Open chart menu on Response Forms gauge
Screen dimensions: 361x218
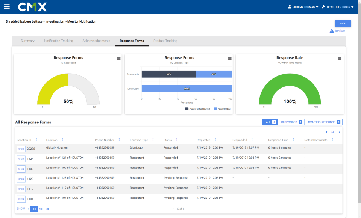(x=119, y=59)
